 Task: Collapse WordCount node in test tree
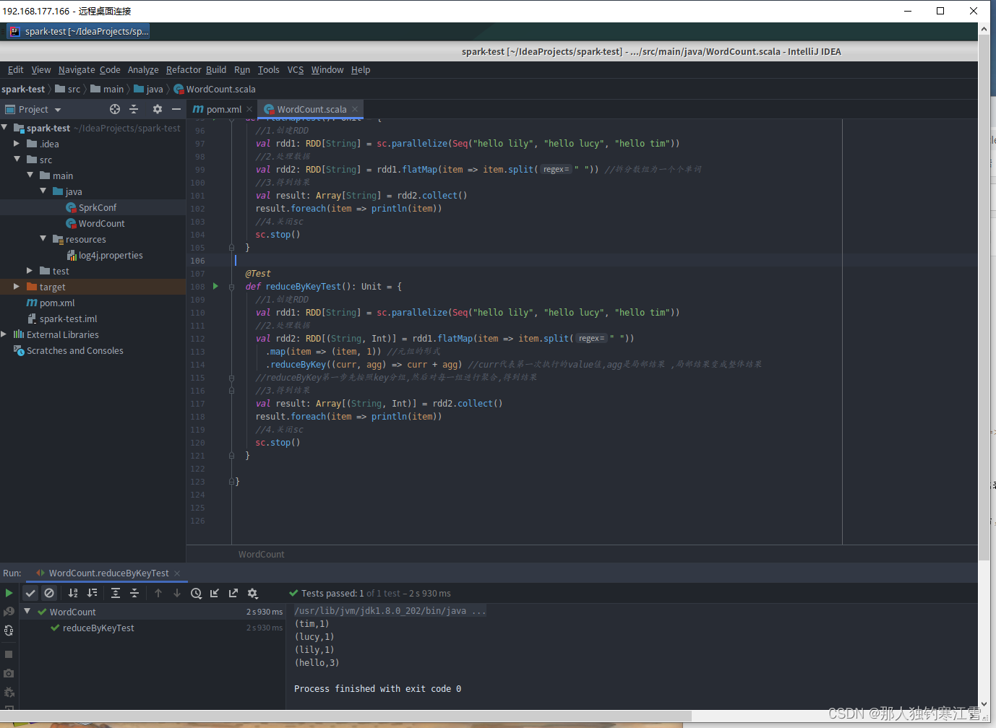tap(27, 611)
